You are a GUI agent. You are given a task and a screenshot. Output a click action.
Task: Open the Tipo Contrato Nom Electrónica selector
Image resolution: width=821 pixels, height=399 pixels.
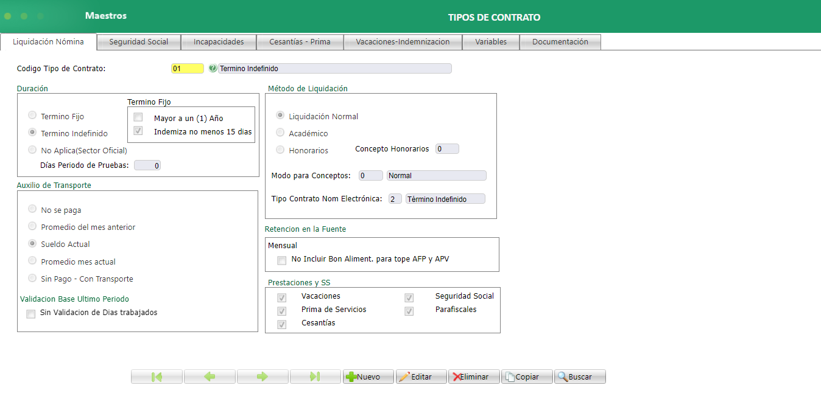point(393,198)
